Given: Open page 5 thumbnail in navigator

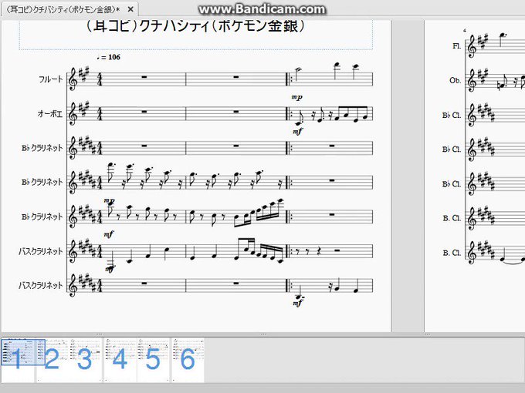Looking at the screenshot, I should [153, 360].
